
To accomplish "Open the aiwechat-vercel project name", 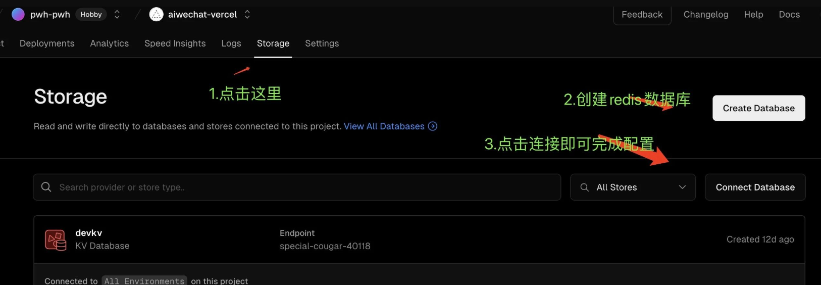I will (x=202, y=15).
